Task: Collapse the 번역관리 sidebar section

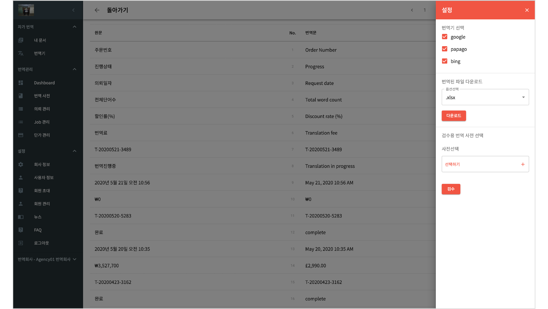Action: pyautogui.click(x=74, y=69)
